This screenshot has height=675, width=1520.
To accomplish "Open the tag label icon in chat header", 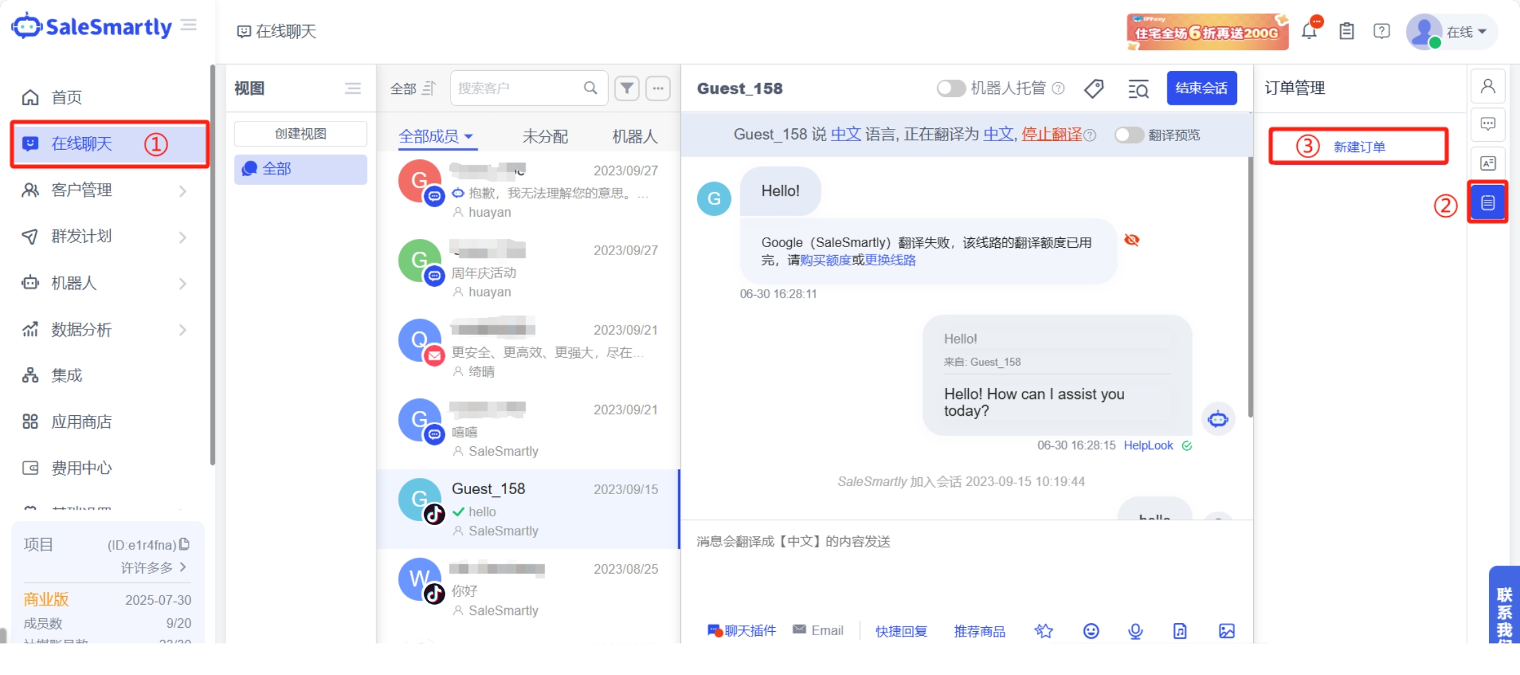I will 1094,88.
